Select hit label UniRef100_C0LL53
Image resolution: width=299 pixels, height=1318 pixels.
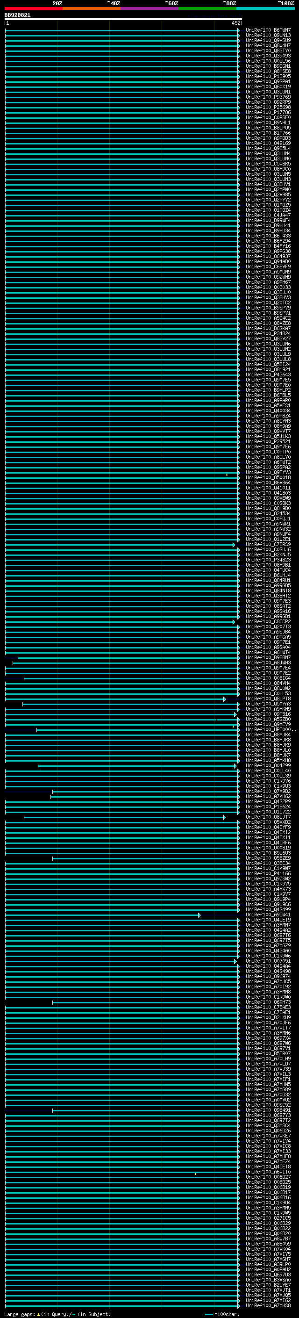(x=268, y=693)
